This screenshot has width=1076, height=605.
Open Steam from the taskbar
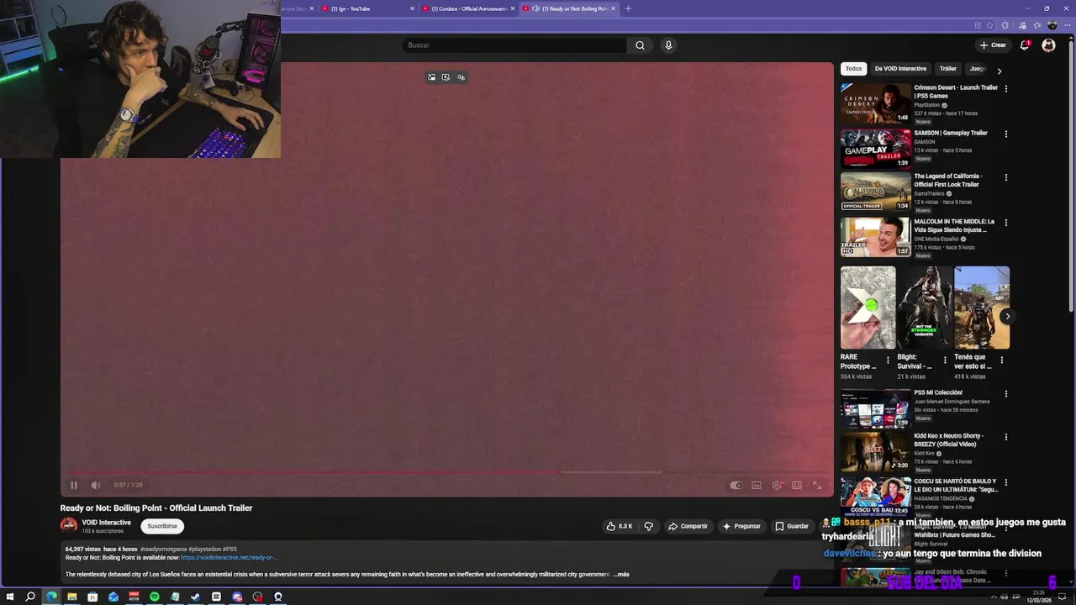[196, 597]
